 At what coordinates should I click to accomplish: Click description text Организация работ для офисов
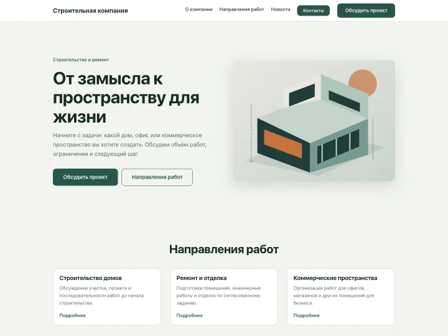pyautogui.click(x=334, y=296)
